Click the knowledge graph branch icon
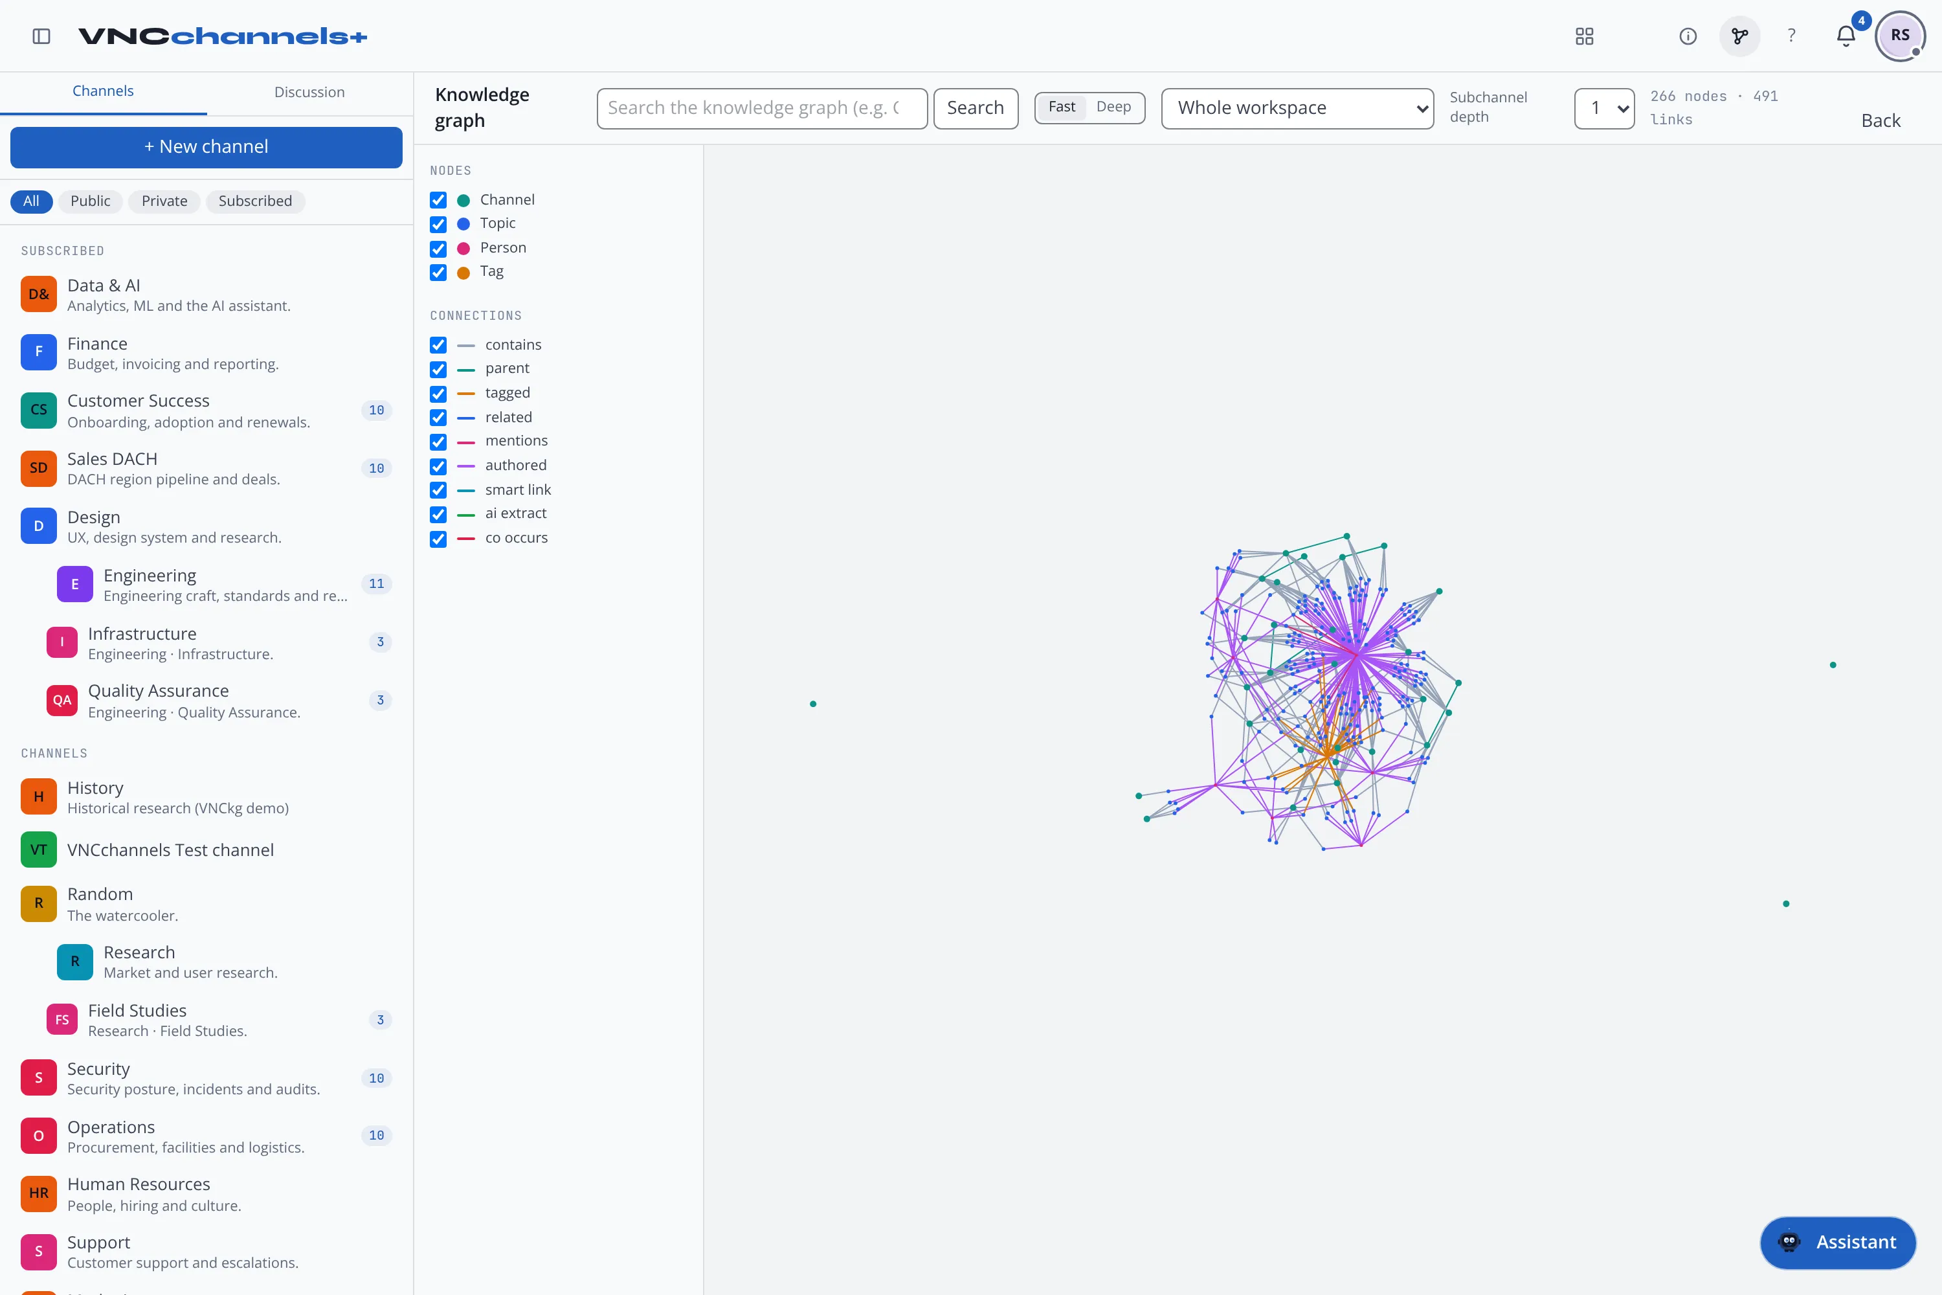This screenshot has width=1942, height=1295. click(1740, 36)
